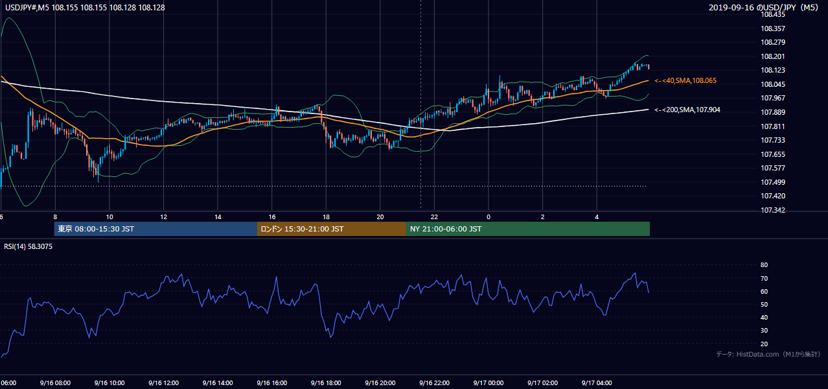Click hour label 10 under the price chart
Image resolution: width=828 pixels, height=389 pixels.
click(x=109, y=217)
